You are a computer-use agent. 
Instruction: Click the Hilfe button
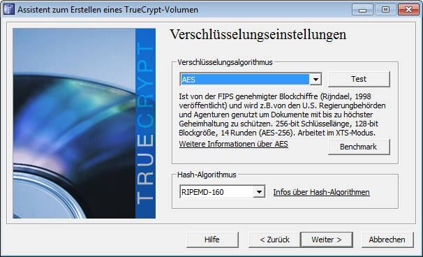212,240
